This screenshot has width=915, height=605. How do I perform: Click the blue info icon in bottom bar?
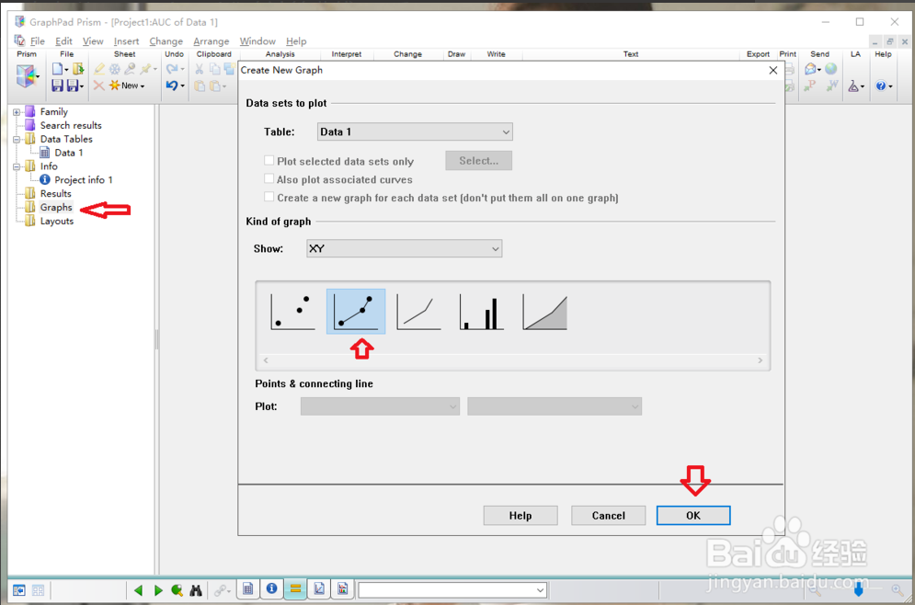(x=272, y=589)
